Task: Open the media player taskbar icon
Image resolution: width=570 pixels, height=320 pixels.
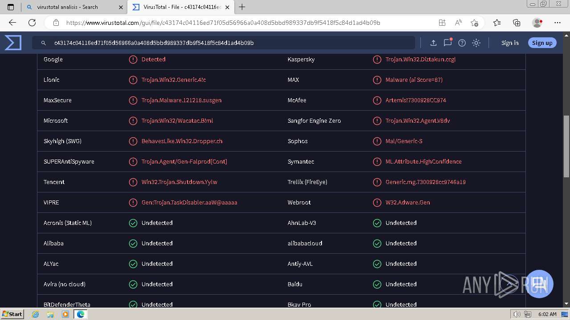Action: tap(65, 314)
